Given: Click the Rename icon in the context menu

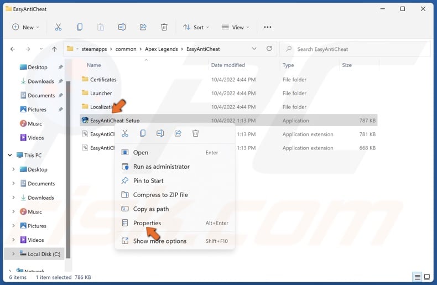Looking at the screenshot, I should (160, 133).
